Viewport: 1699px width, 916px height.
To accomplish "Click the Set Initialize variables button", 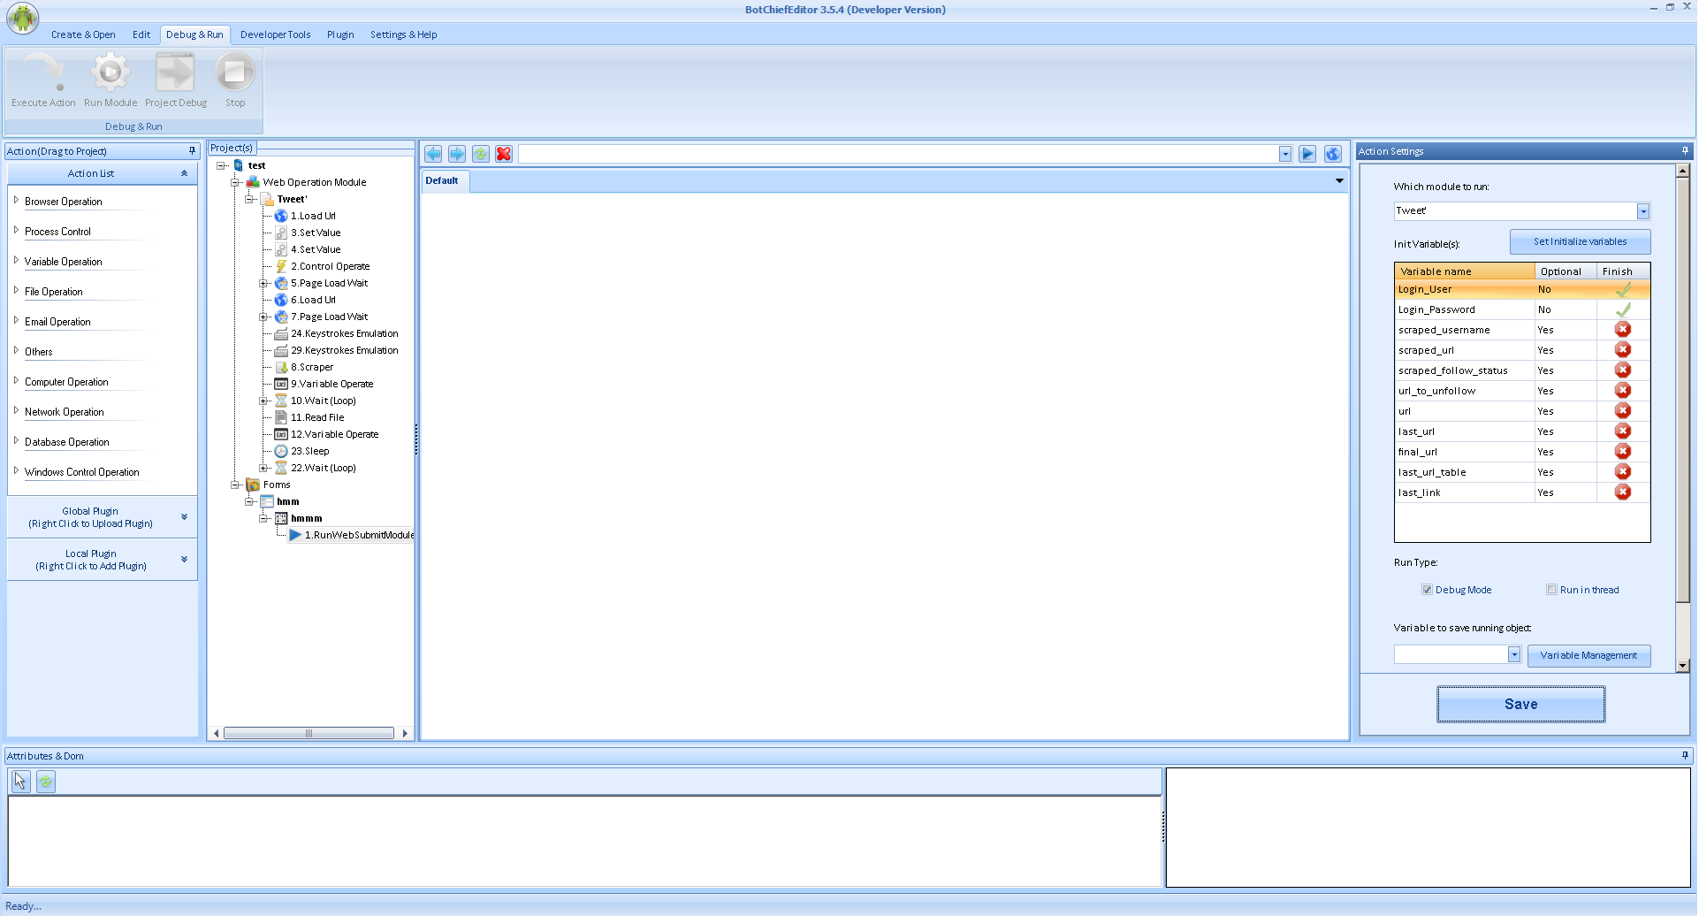I will [x=1579, y=241].
